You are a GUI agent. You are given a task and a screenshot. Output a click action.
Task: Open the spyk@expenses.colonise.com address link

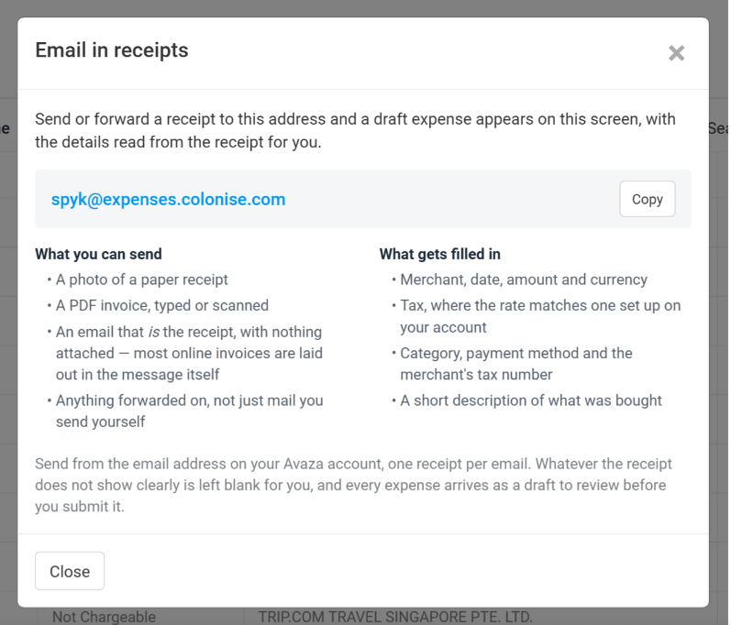click(x=168, y=200)
